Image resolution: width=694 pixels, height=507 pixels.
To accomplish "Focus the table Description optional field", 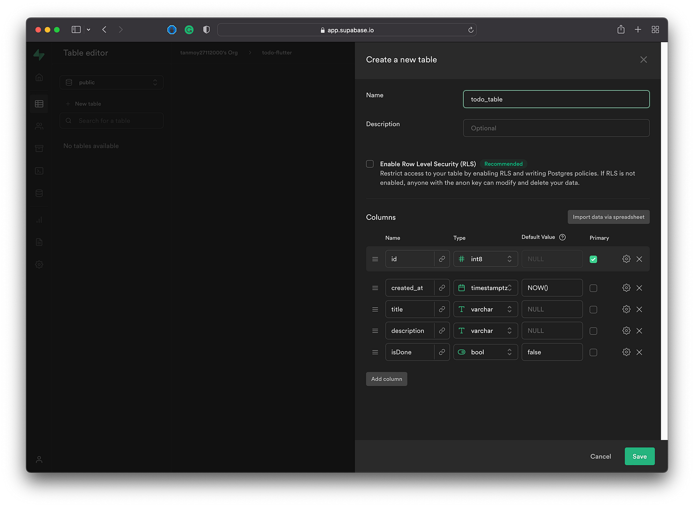I will [x=556, y=128].
